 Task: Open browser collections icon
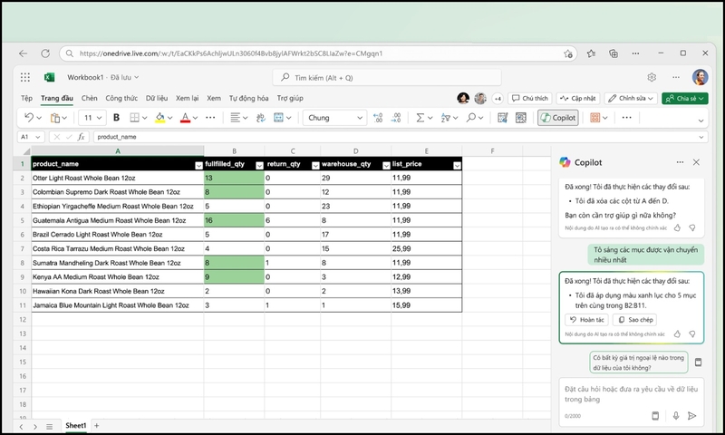[614, 53]
